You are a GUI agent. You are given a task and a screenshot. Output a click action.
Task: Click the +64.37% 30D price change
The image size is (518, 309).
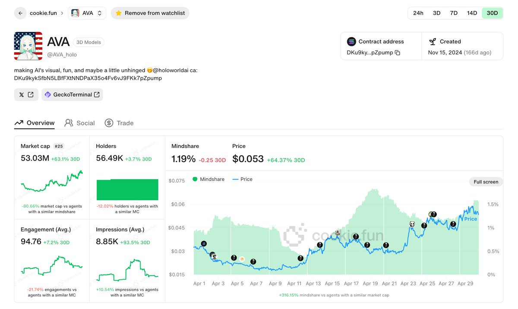pyautogui.click(x=286, y=160)
